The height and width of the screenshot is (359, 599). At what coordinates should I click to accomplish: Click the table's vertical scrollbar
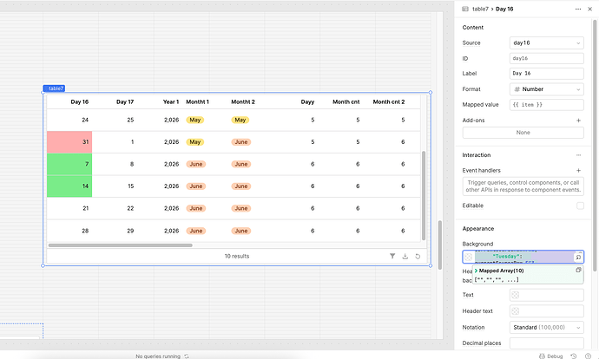424,195
